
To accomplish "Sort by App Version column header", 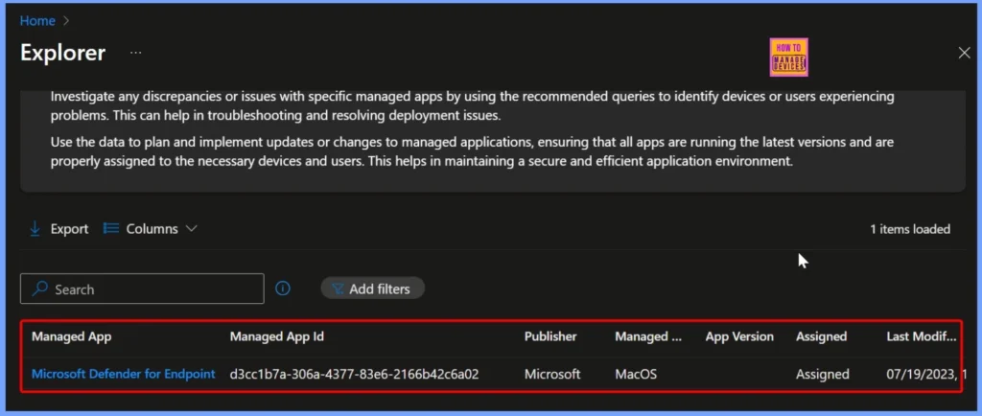I will 739,336.
